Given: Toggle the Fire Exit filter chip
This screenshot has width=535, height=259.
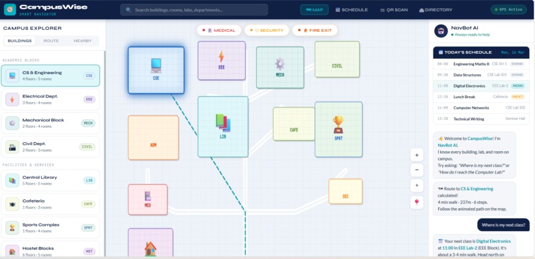Looking at the screenshot, I should (x=315, y=30).
